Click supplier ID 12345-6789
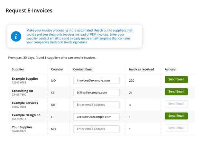The width and height of the screenshot is (202, 153). [19, 82]
